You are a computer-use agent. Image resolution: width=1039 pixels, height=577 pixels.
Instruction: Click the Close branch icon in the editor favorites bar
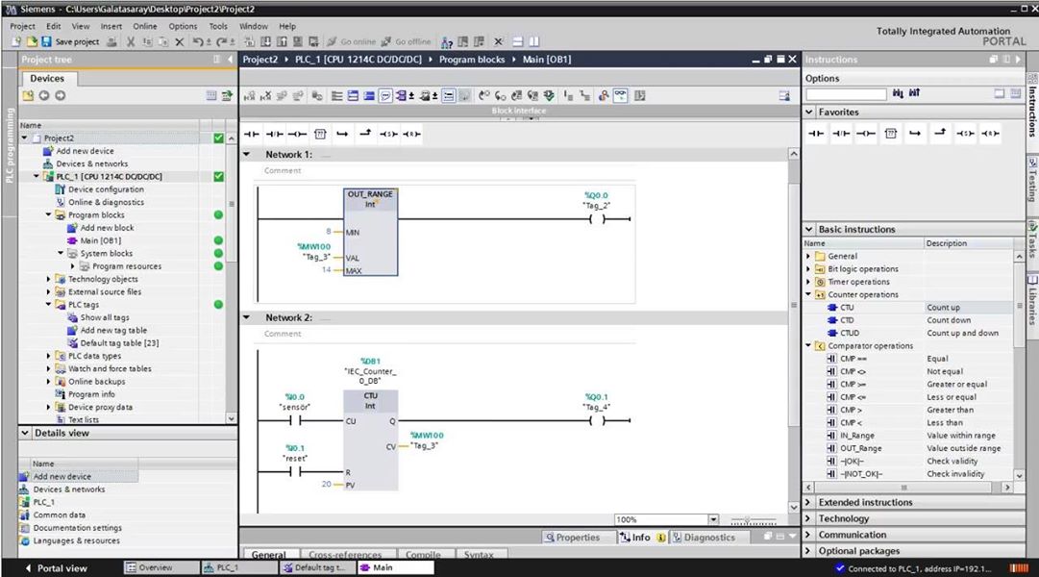365,134
